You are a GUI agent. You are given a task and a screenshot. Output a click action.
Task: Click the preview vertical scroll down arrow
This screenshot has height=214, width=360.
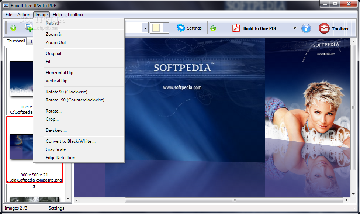click(353, 194)
